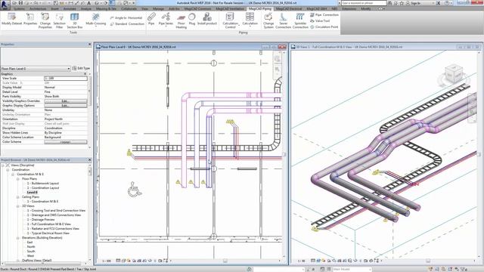
Task: Select the Level 0 floor plan
Action: (x=32, y=193)
